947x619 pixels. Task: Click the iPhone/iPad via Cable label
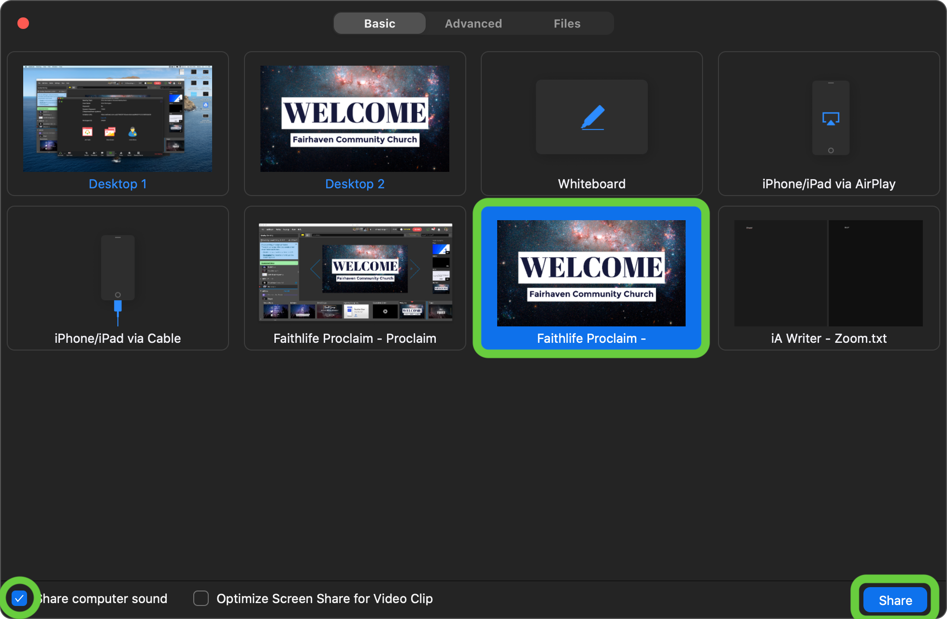[117, 338]
